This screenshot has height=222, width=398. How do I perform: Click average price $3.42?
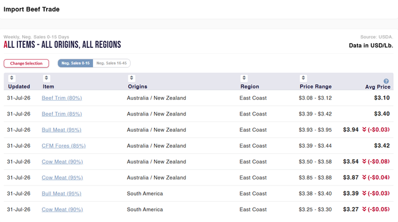pyautogui.click(x=382, y=146)
